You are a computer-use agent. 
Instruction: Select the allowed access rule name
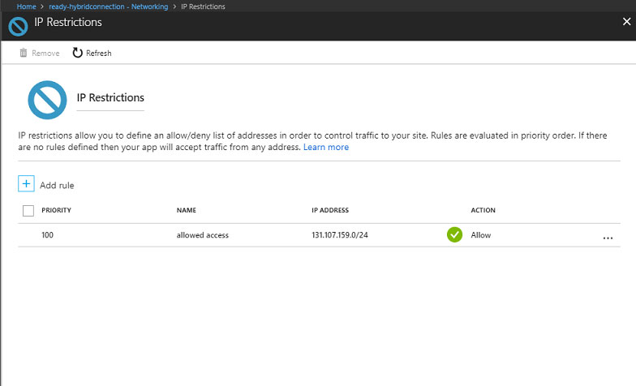(203, 235)
